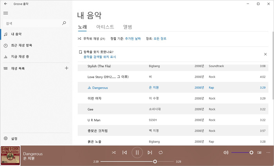The width and height of the screenshot is (274, 166).
Task: Click artist 백 지영 in list
Action: (154, 131)
